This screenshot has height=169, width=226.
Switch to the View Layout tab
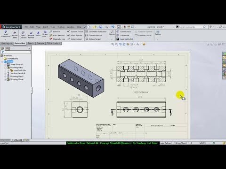7,43
